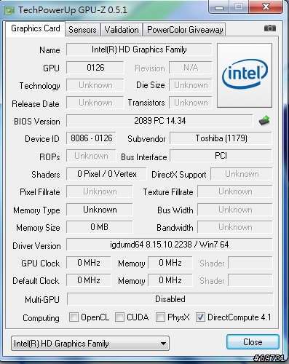Toggle the PhysX checkbox

(x=160, y=317)
